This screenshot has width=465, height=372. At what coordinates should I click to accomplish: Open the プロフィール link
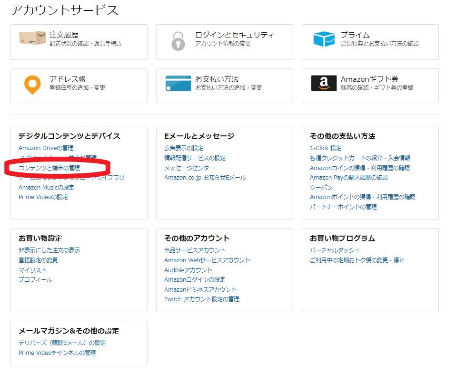[x=35, y=280]
